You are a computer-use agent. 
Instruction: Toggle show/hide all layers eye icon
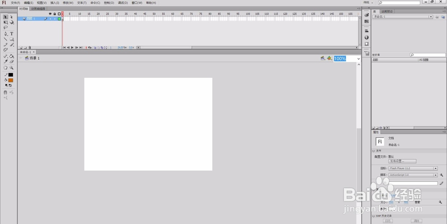click(50, 14)
